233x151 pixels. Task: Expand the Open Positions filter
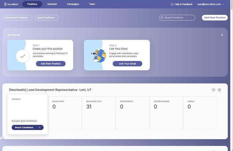tap(47, 18)
